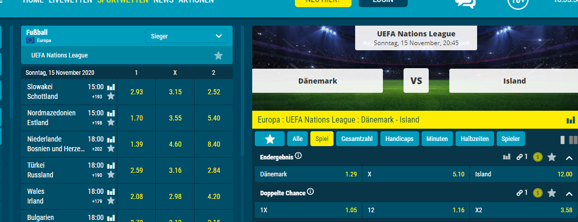Favorite the Nordmazedonien Estland match

(111, 123)
